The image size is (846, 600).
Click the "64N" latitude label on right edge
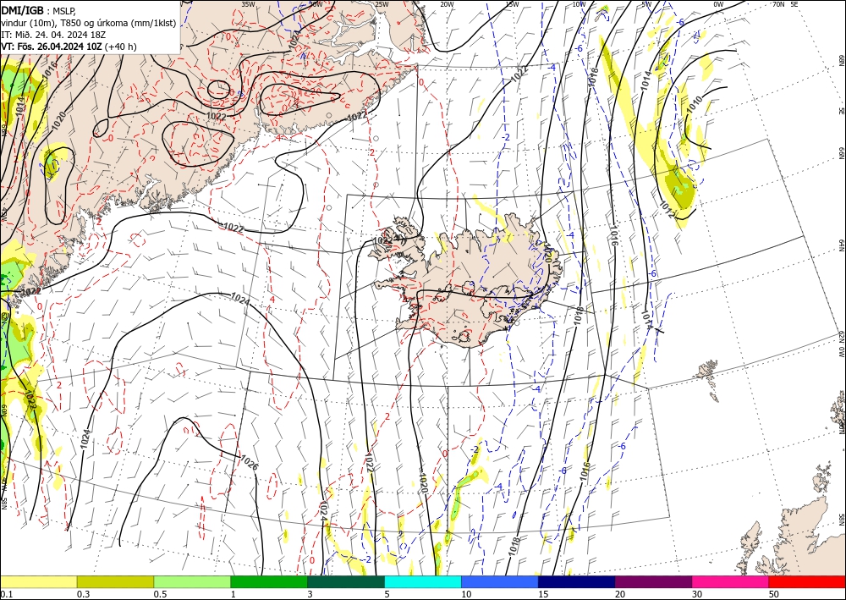pos(842,245)
